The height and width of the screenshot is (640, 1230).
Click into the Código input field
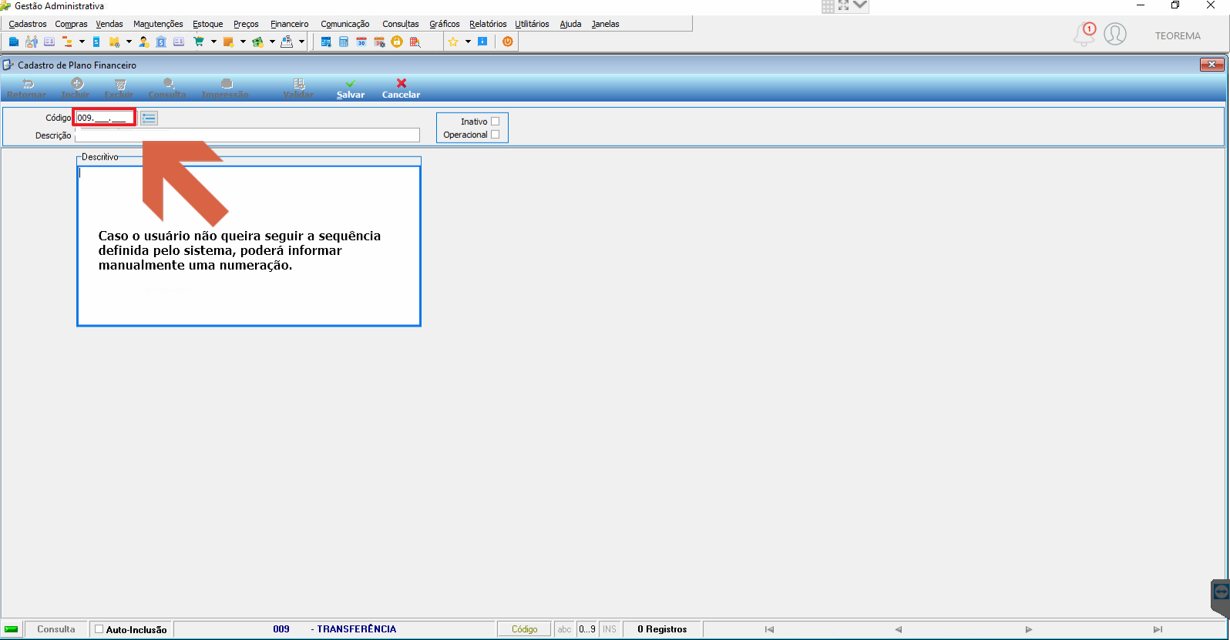click(x=105, y=118)
